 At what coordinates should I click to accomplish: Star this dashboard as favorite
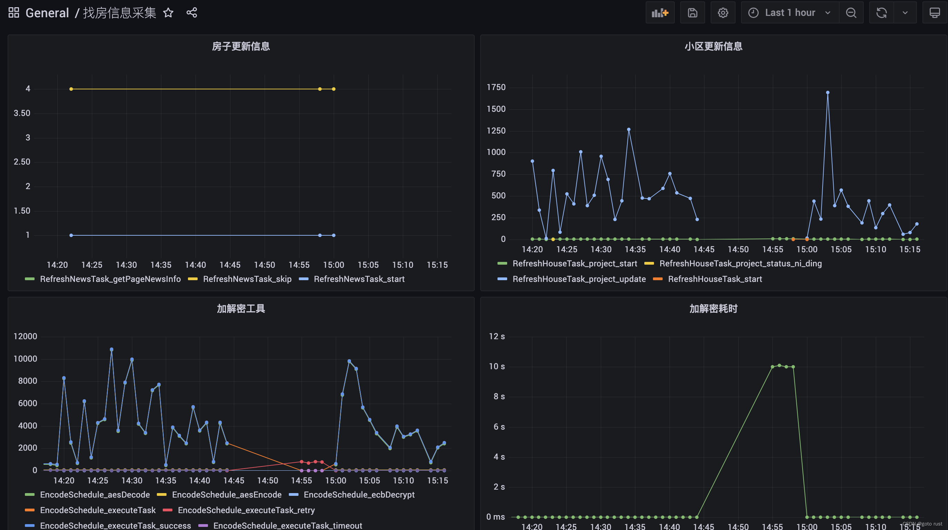168,13
